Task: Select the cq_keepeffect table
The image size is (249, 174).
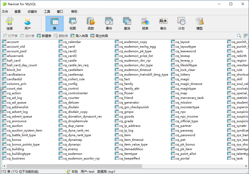Action: tap(130, 158)
